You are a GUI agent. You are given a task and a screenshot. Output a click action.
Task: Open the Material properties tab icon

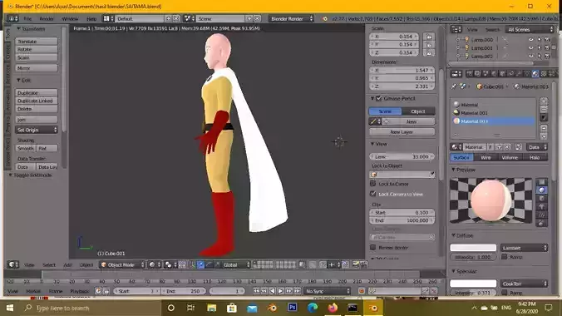point(535,73)
